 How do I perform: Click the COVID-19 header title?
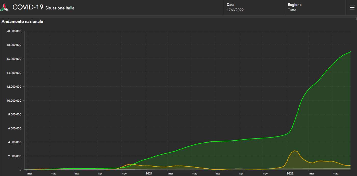[x=28, y=7]
